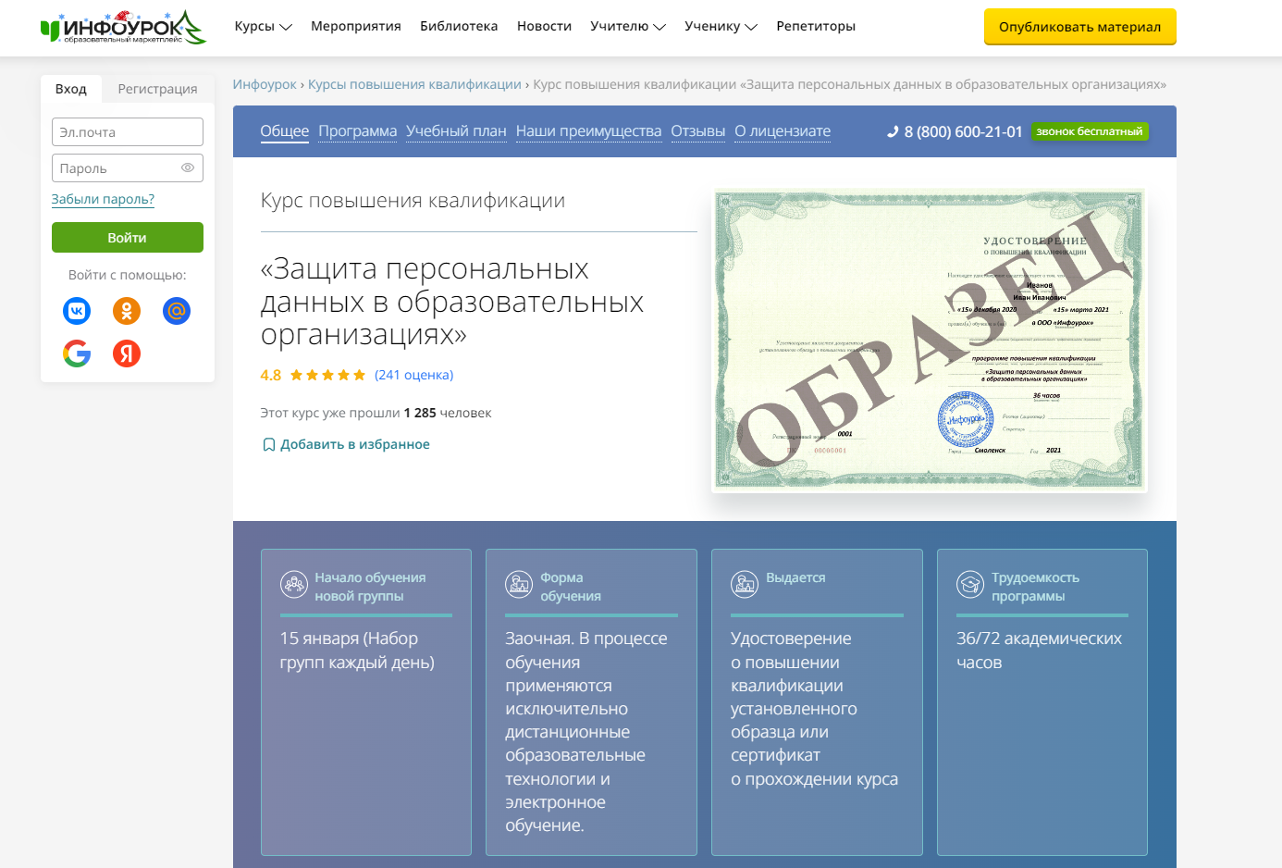Screen dimensions: 1282x868
Task: Sign in with Mail.ru icon
Action: 177,311
